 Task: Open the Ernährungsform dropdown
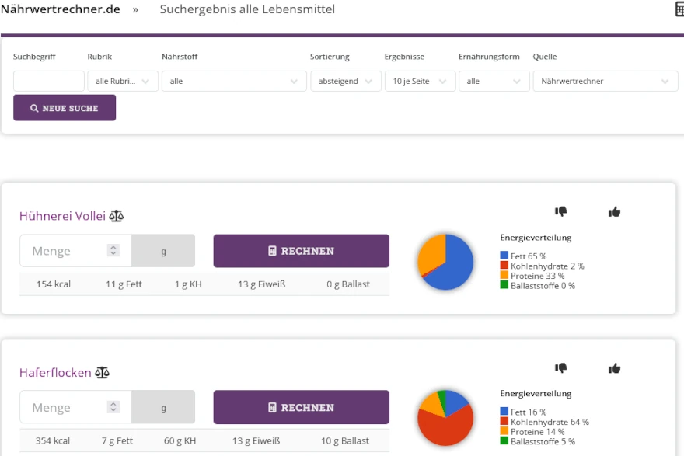[494, 81]
